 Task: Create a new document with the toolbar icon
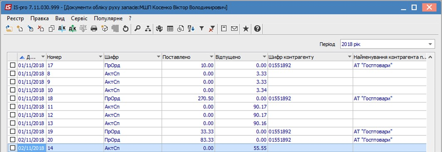tap(20, 28)
